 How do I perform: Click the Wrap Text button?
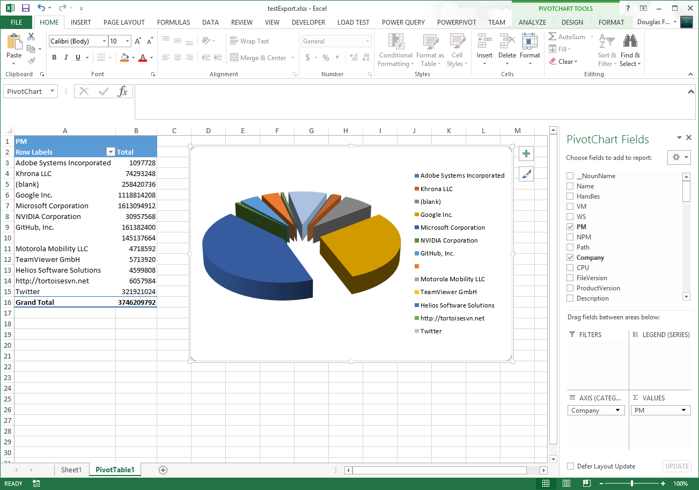click(x=249, y=41)
